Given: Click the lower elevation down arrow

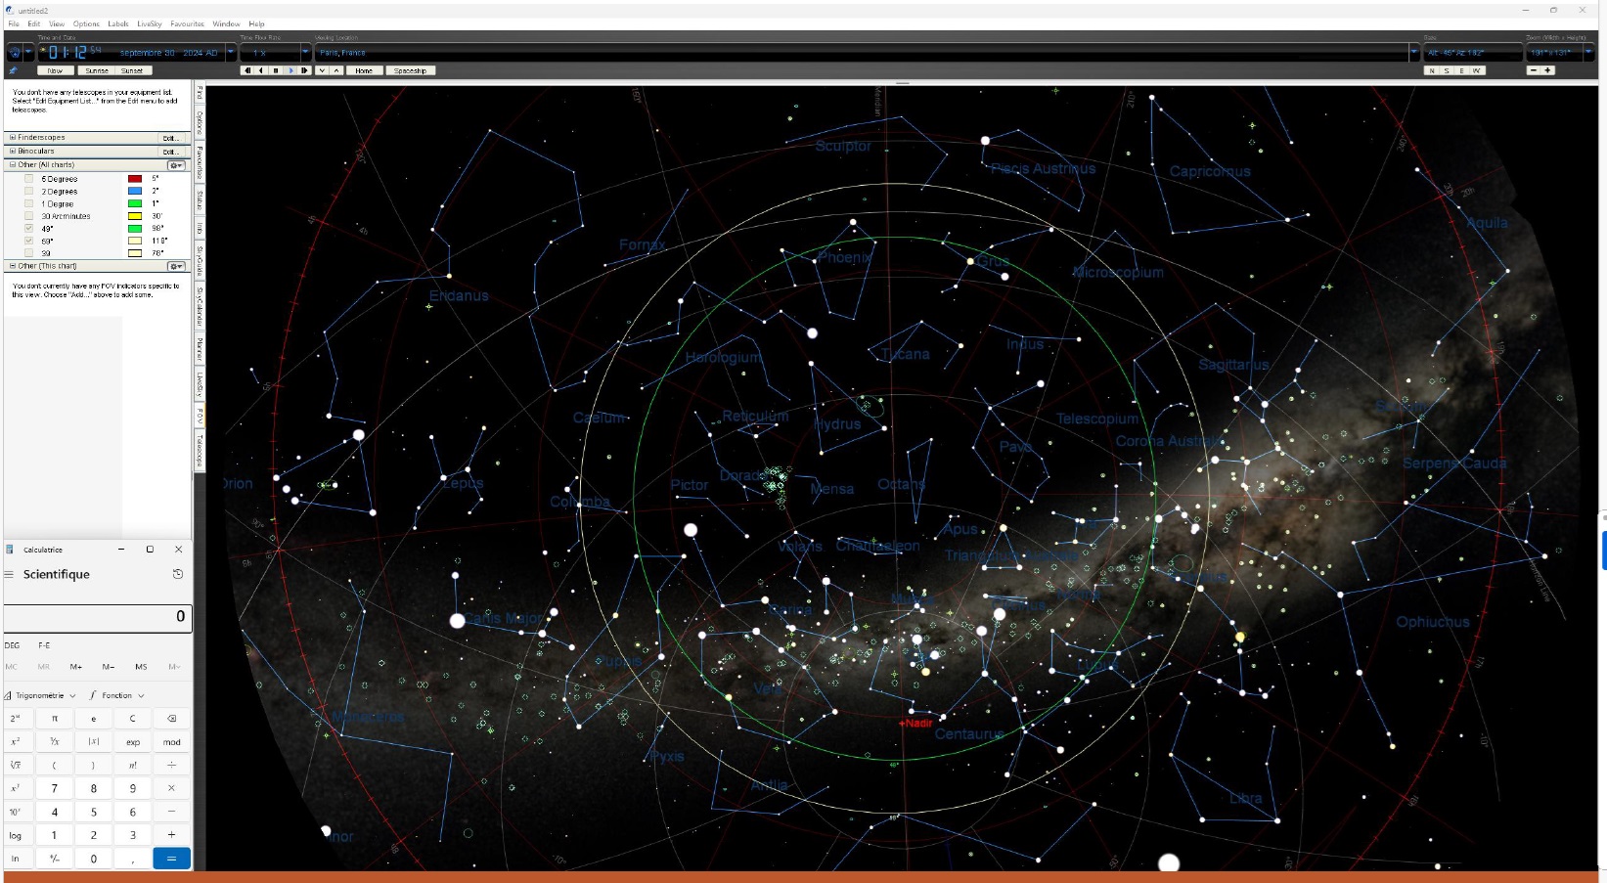Looking at the screenshot, I should (323, 70).
